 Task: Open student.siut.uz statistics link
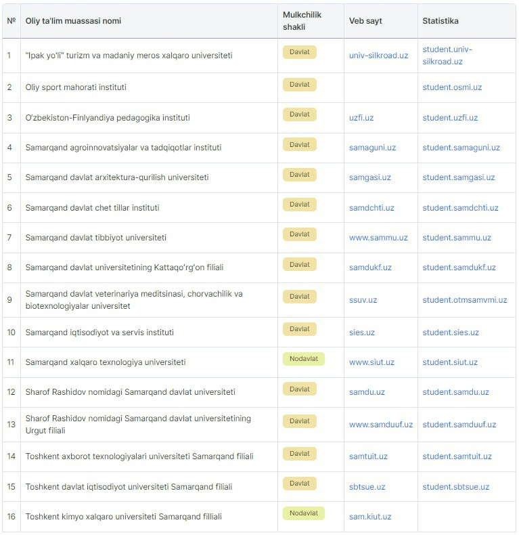(450, 362)
